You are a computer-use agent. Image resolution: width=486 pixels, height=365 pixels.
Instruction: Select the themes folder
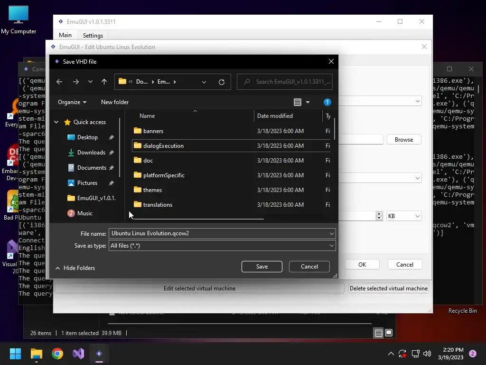click(x=231, y=190)
